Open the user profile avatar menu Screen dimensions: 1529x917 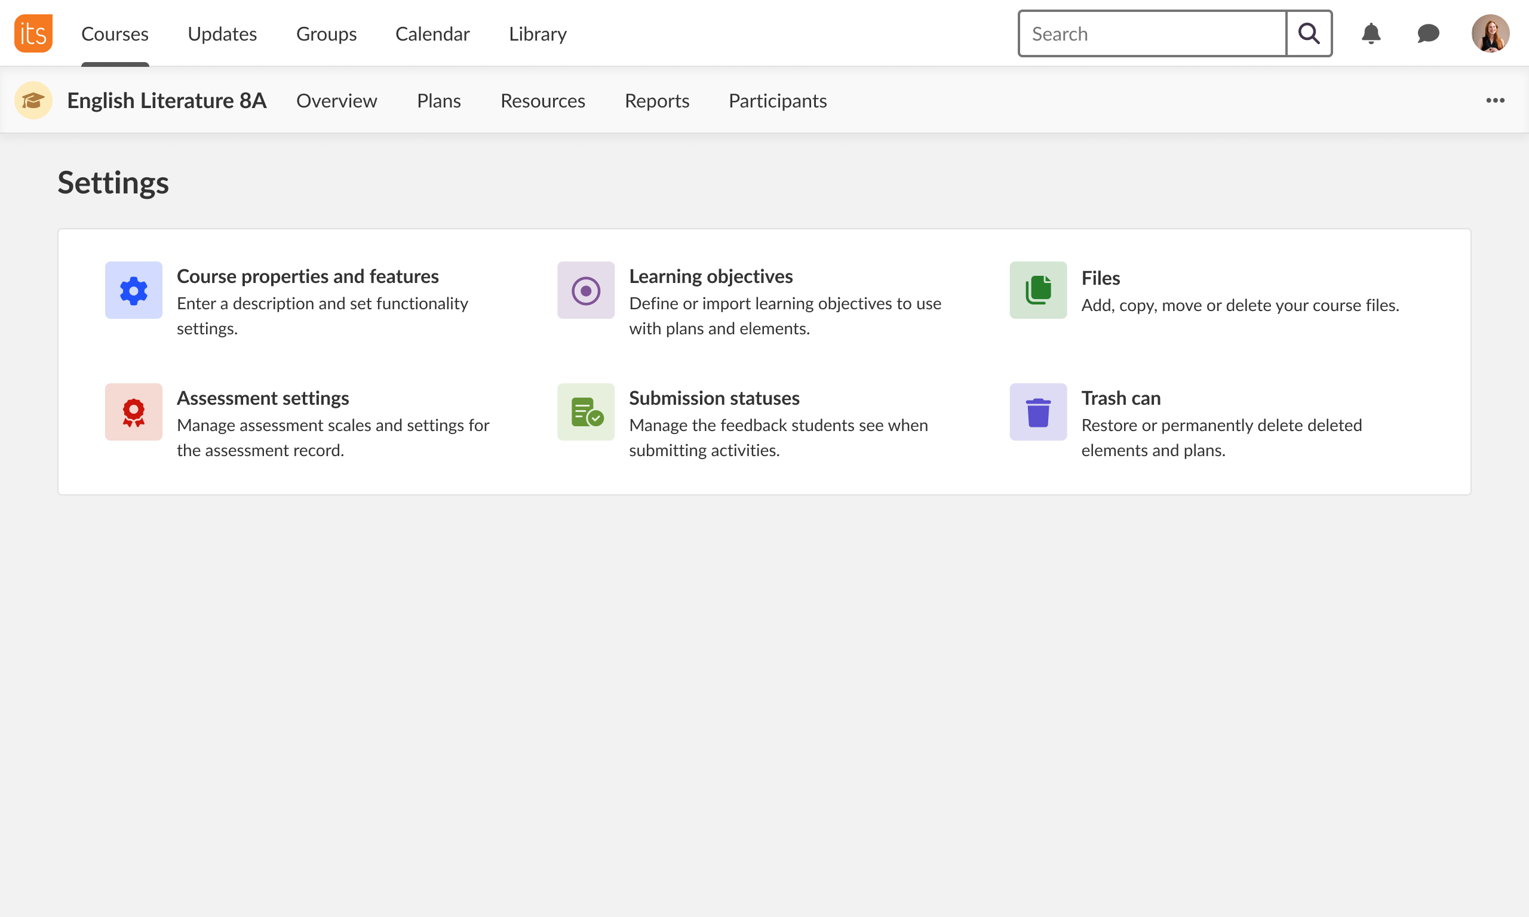[x=1490, y=33]
